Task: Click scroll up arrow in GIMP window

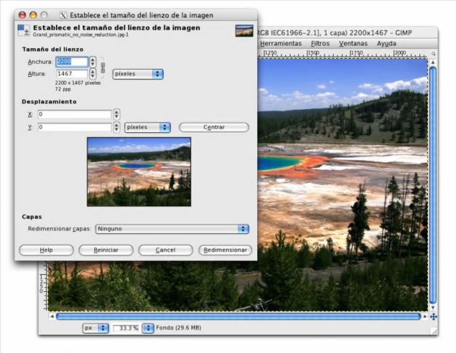Action: (x=433, y=62)
